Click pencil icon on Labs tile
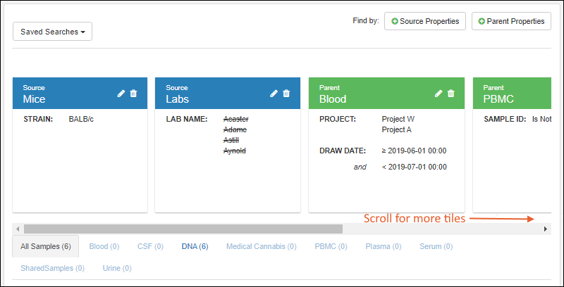The width and height of the screenshot is (564, 287). click(274, 94)
